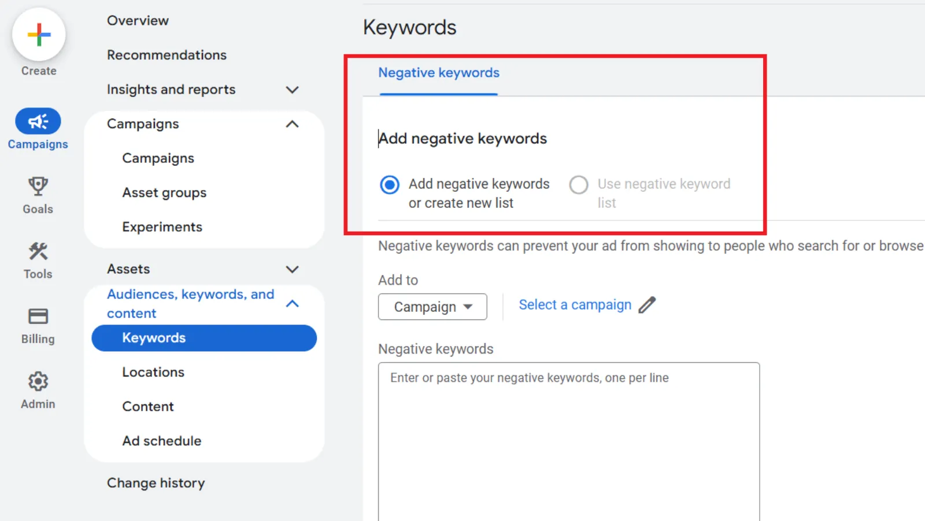Screen dimensions: 925x521
Task: Select 'Use negative keyword list' radio option
Action: pos(579,185)
